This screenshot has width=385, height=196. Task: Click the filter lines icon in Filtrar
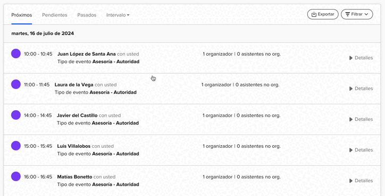(347, 14)
